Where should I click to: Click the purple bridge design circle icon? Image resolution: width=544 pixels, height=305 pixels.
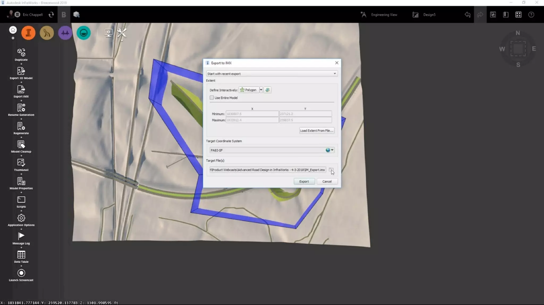pyautogui.click(x=65, y=33)
